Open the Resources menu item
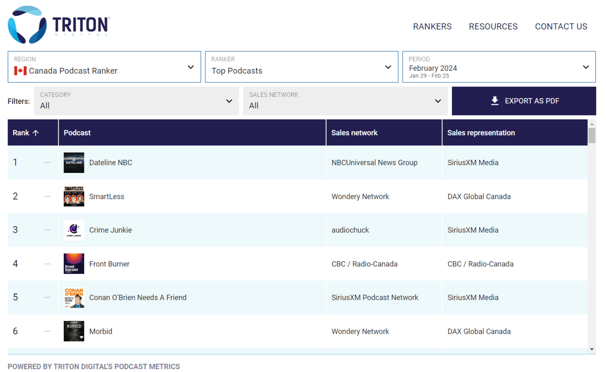This screenshot has width=606, height=372. click(x=493, y=27)
